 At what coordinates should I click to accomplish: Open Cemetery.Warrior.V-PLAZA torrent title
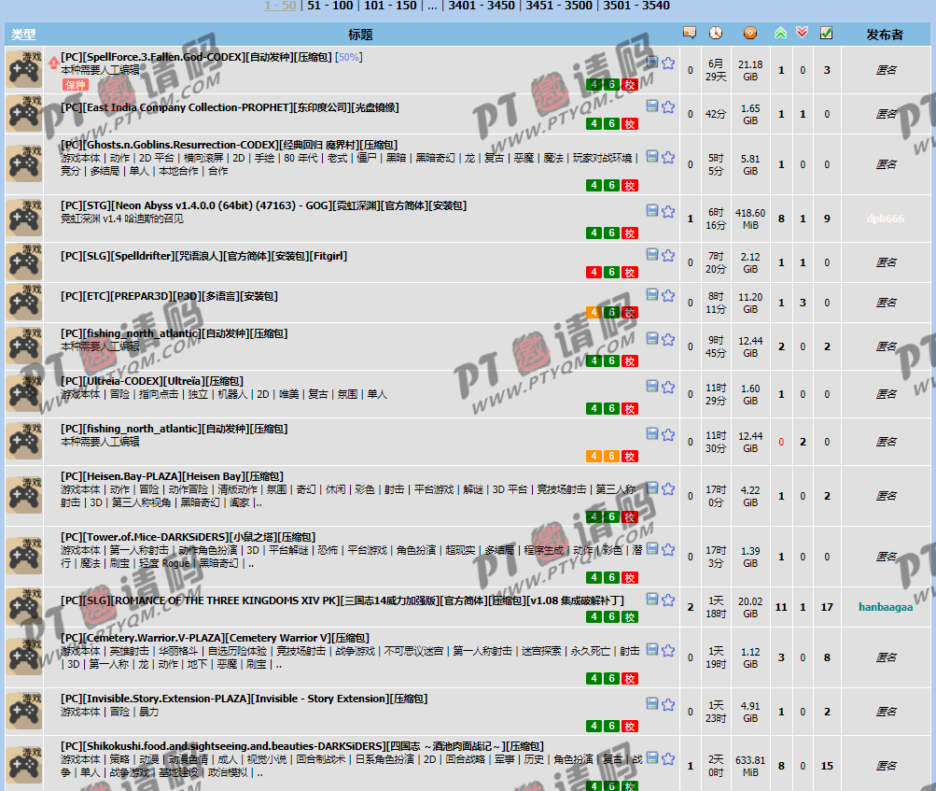click(x=215, y=638)
